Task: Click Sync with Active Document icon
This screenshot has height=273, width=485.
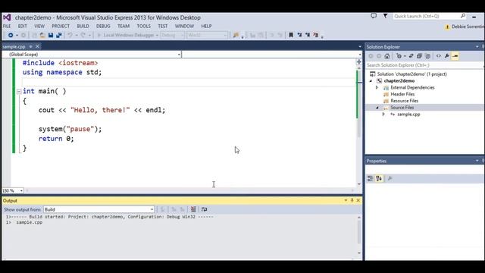Action: pos(411,56)
